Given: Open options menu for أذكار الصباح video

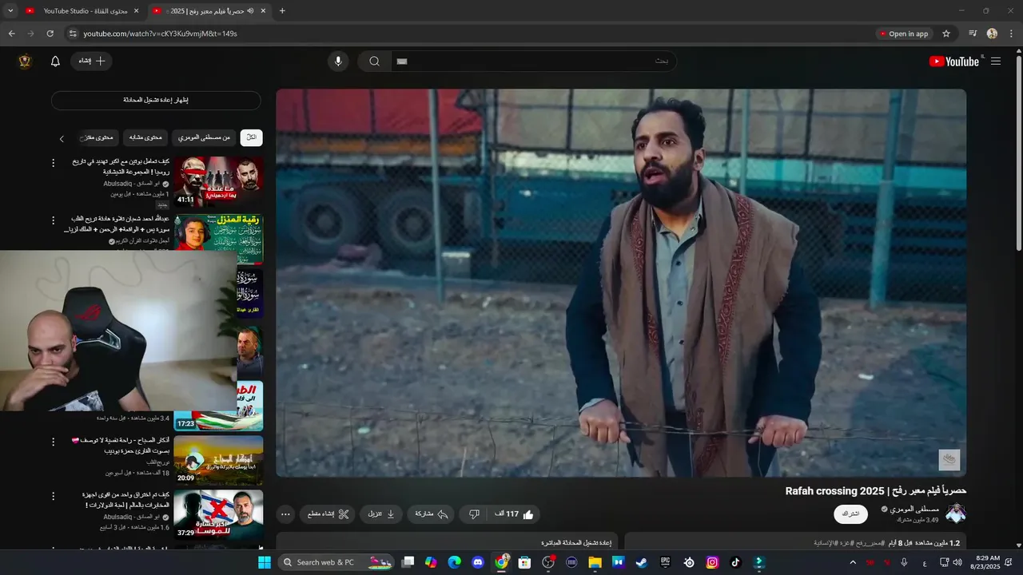Looking at the screenshot, I should tap(54, 442).
